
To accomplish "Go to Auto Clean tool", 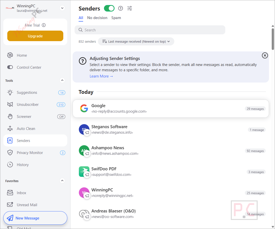I will pos(35,129).
